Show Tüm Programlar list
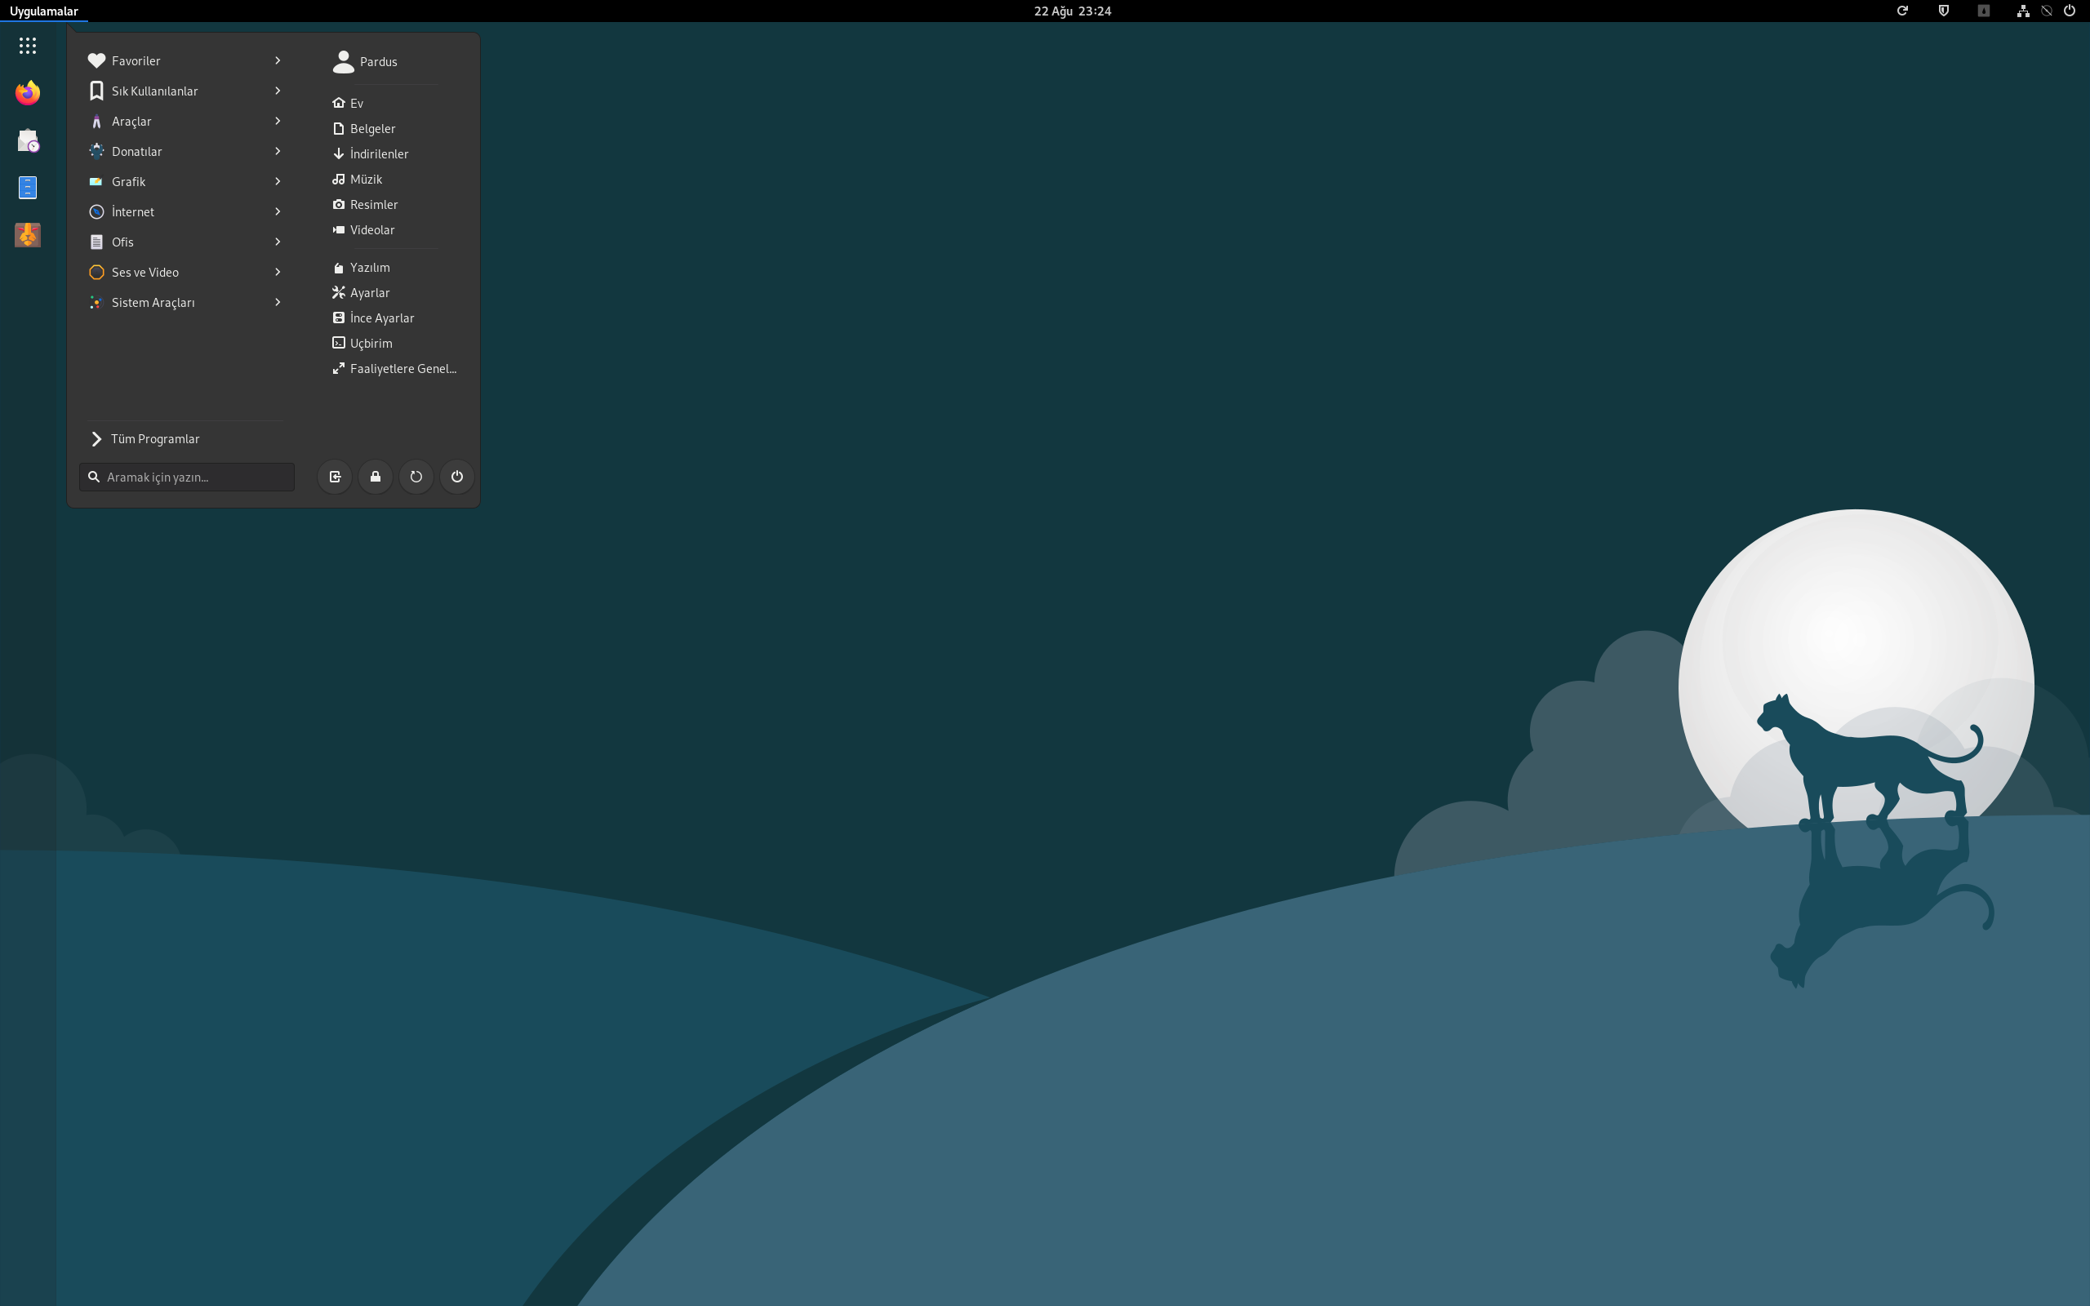The image size is (2090, 1306). coord(185,439)
